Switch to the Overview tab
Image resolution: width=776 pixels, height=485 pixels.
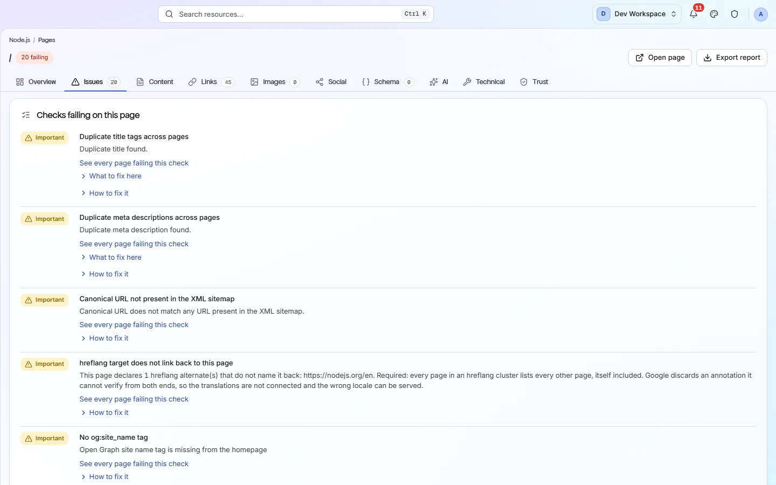[36, 82]
